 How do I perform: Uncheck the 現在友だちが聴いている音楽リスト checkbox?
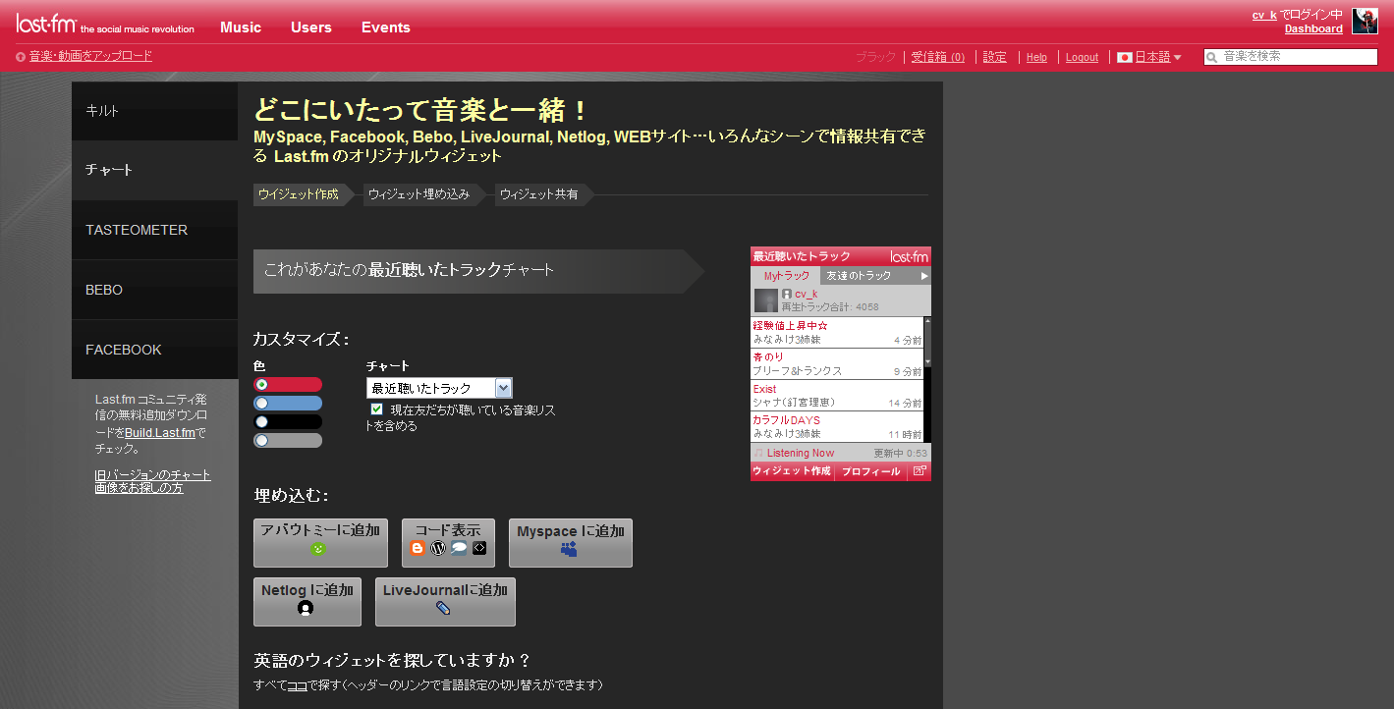(376, 409)
